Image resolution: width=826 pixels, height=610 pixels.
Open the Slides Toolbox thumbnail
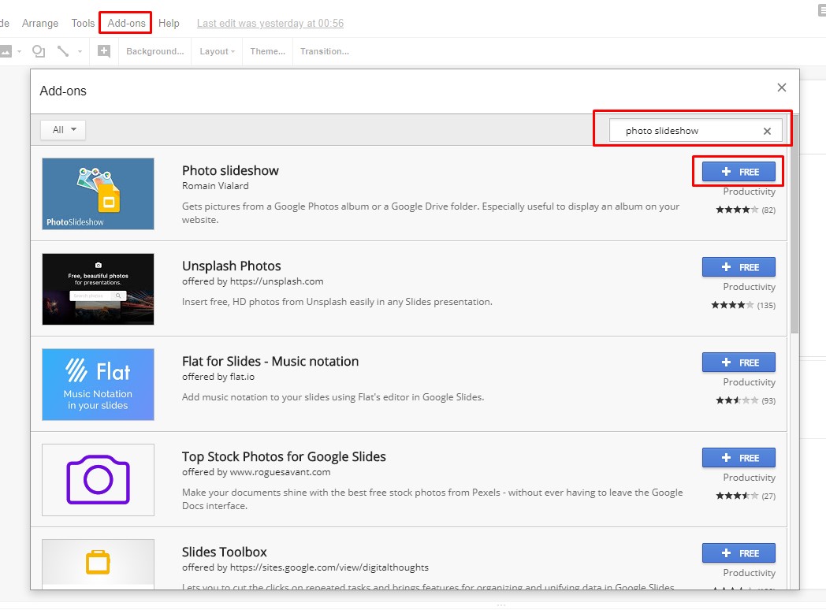pos(98,564)
